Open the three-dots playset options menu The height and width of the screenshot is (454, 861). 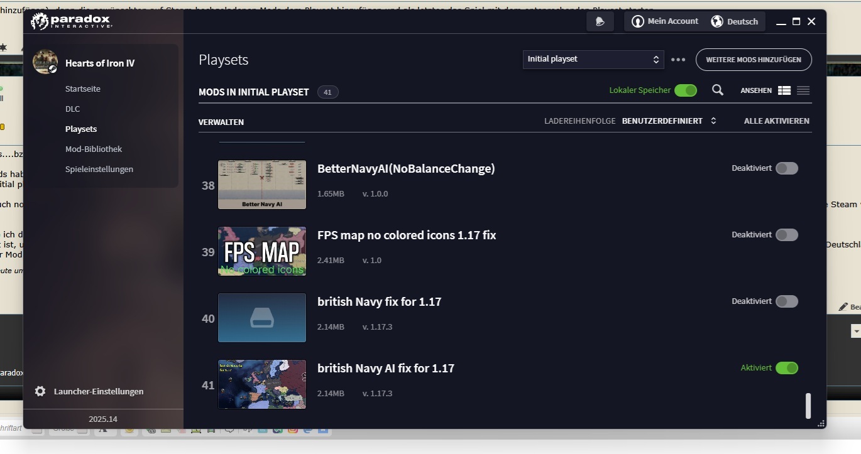[678, 60]
